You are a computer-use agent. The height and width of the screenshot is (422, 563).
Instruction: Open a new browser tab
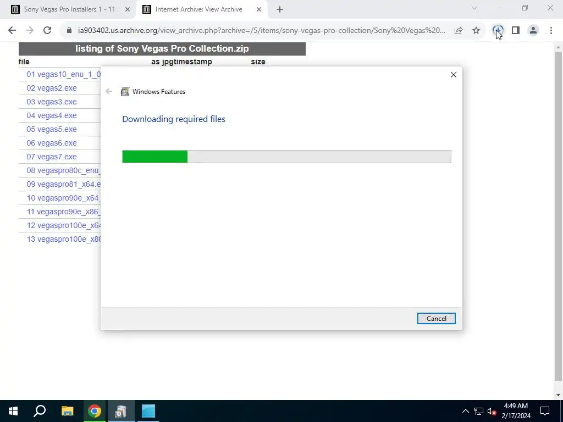[280, 10]
